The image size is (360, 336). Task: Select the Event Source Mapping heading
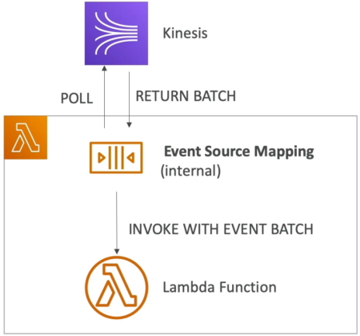click(x=239, y=152)
